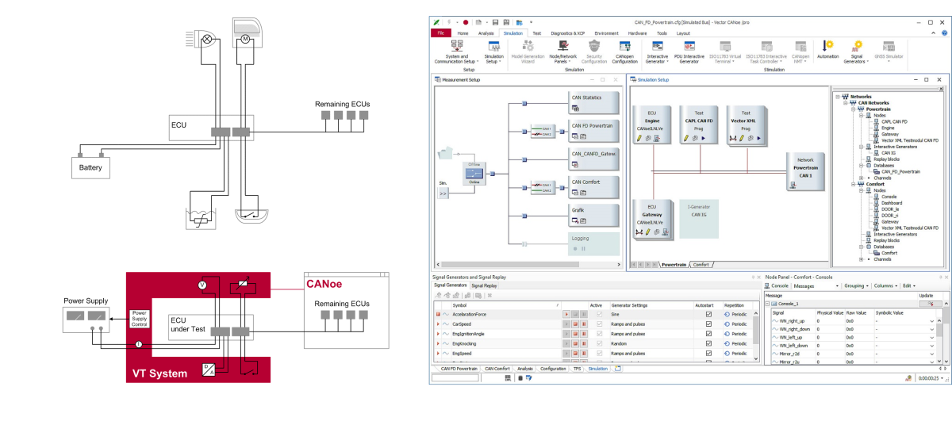Toggle Autostart checkbox for EngKnocking
Screen dimensions: 952x448
pos(708,343)
